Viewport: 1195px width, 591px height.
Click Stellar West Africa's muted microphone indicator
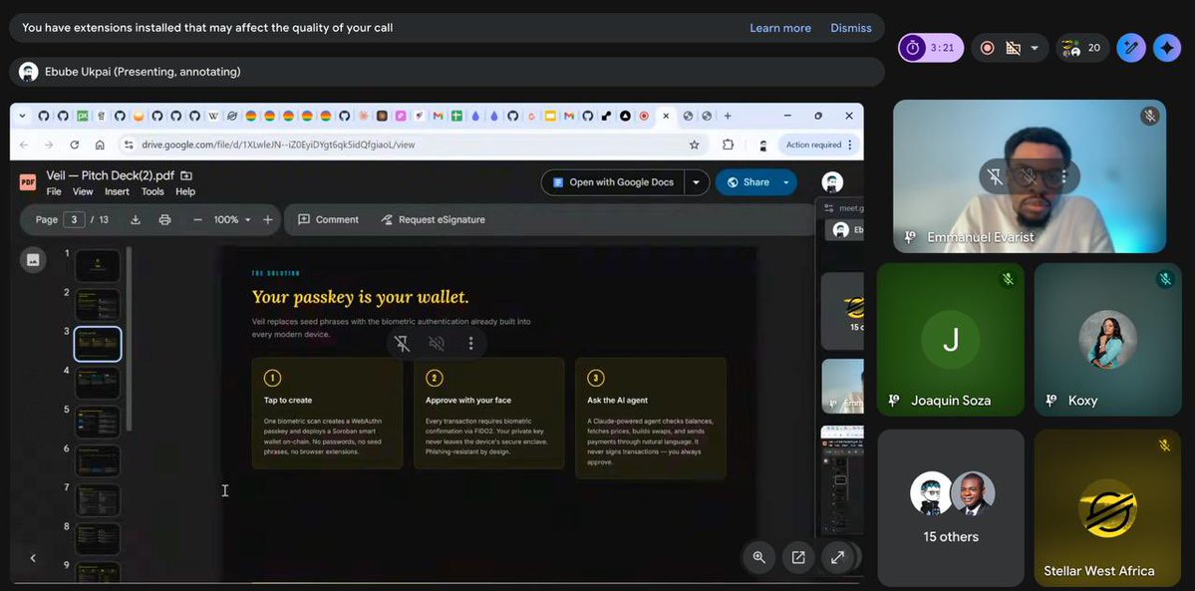click(x=1164, y=445)
